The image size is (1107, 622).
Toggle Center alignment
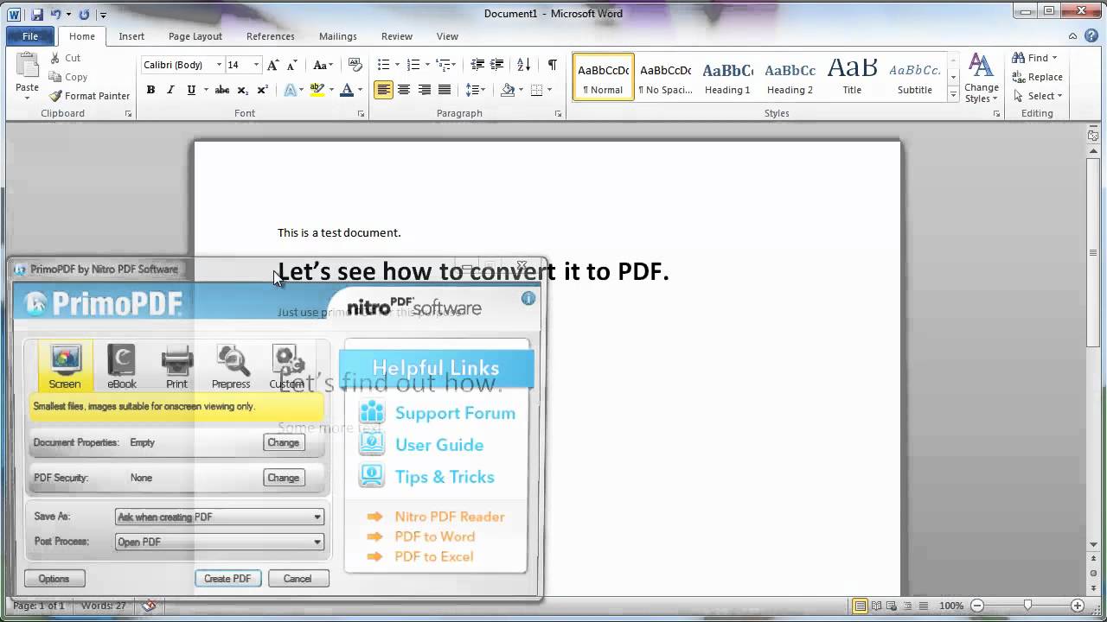[404, 90]
